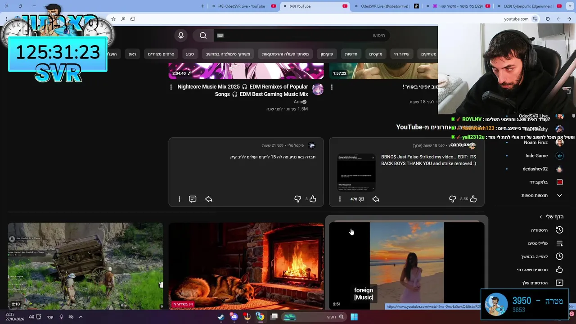The height and width of the screenshot is (324, 576).
Task: Open Chrome from the taskbar
Action: pos(260,317)
